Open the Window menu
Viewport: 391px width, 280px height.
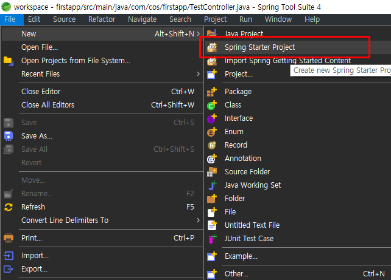point(278,19)
